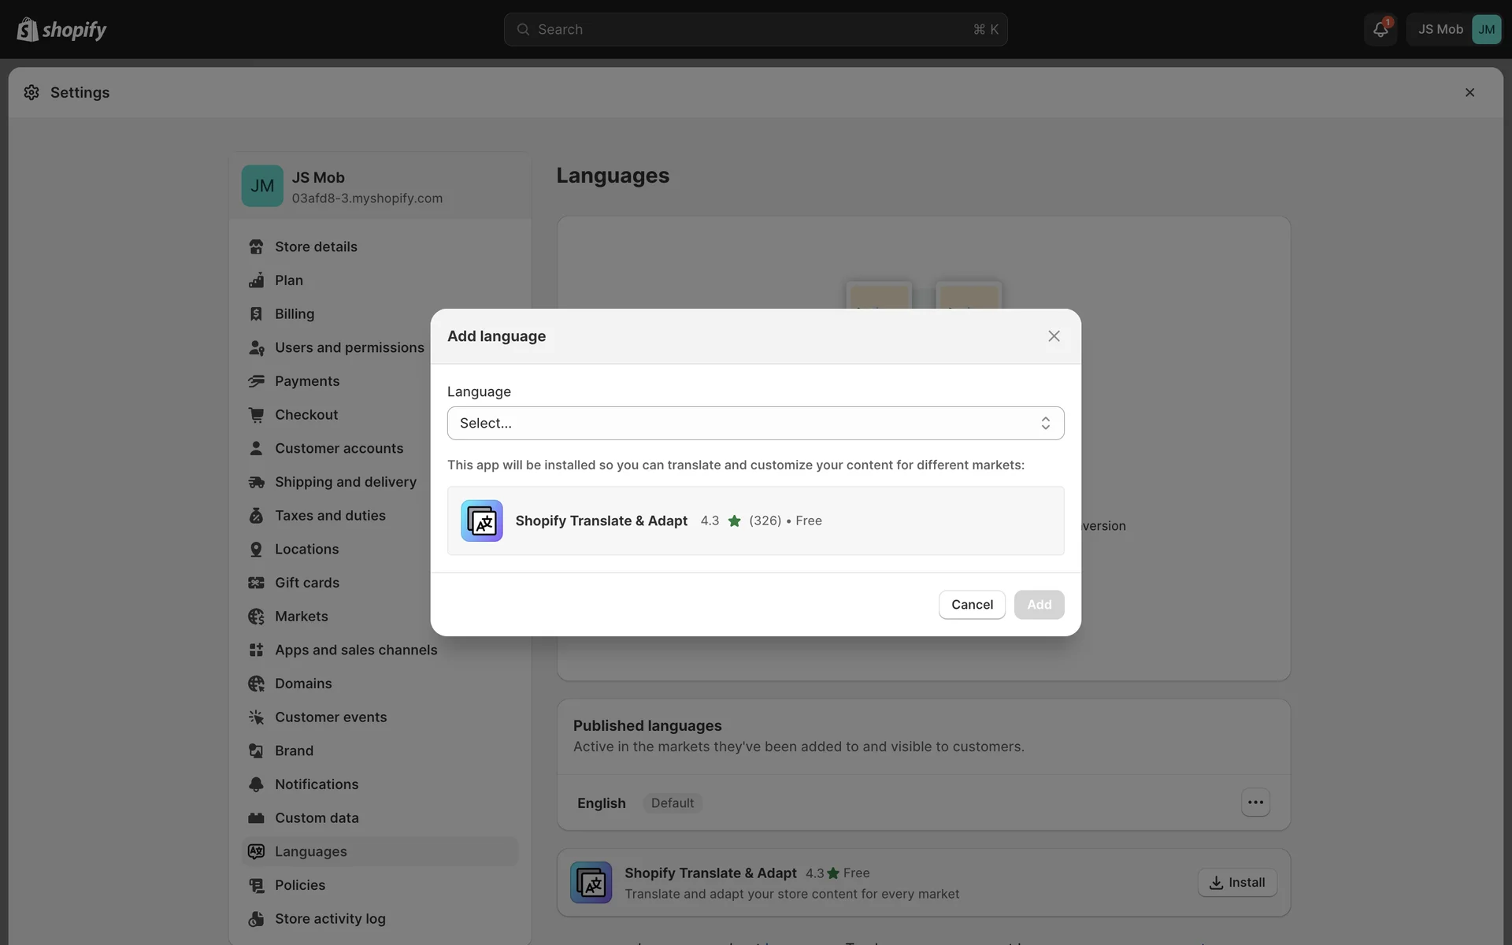Focus the top Search field
Screen dimensions: 1512x945
pyautogui.click(x=755, y=30)
